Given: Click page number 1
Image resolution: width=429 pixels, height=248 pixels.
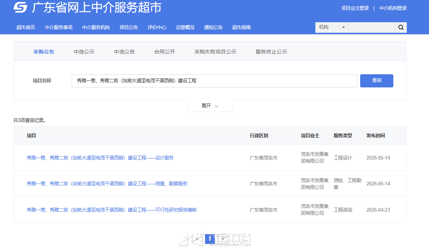Looking at the screenshot, I should pyautogui.click(x=210, y=239).
